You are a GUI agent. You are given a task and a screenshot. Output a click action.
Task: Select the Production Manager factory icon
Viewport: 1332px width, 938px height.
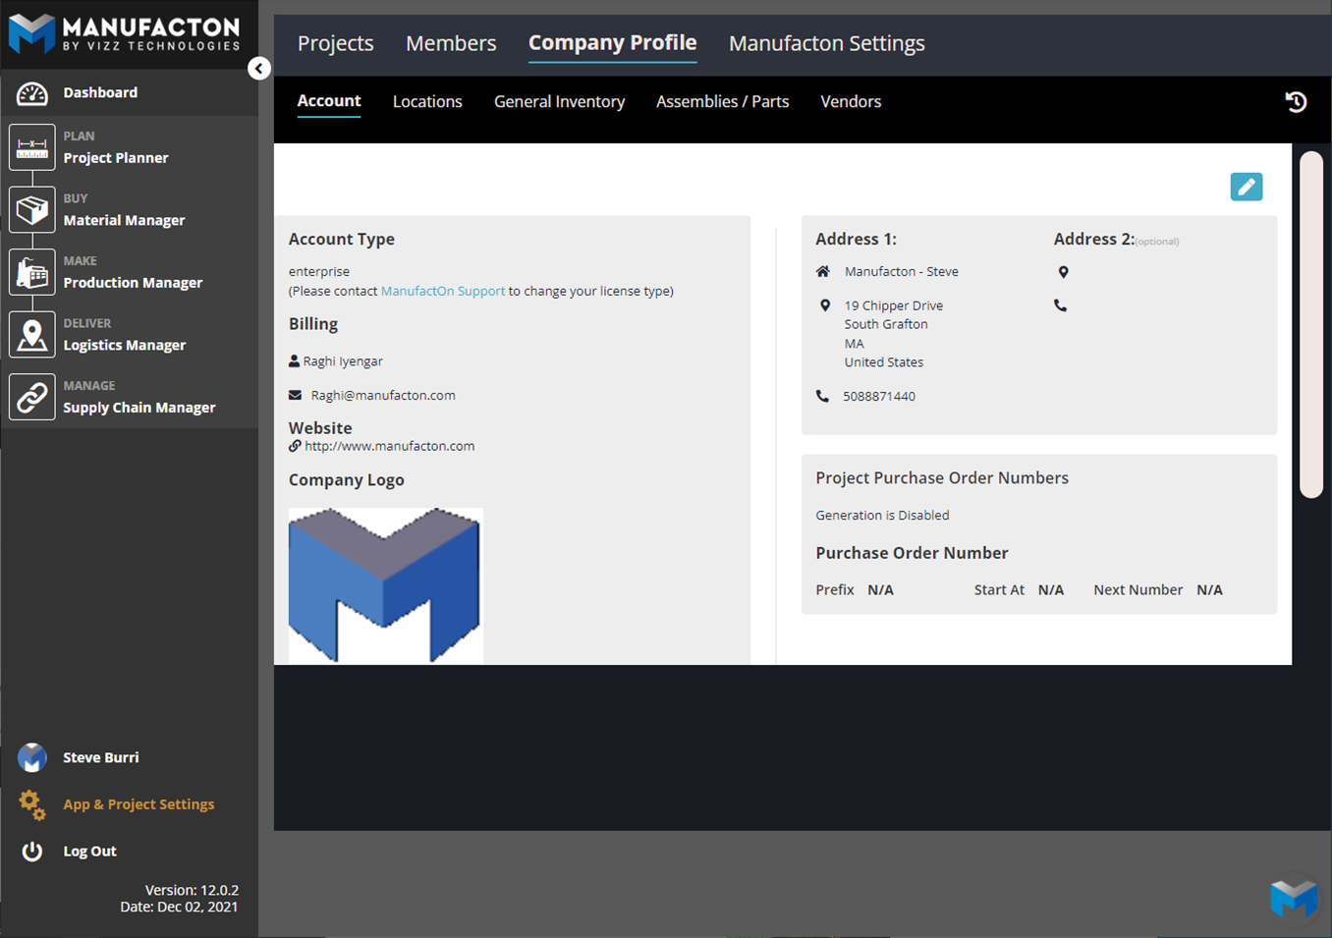31,273
